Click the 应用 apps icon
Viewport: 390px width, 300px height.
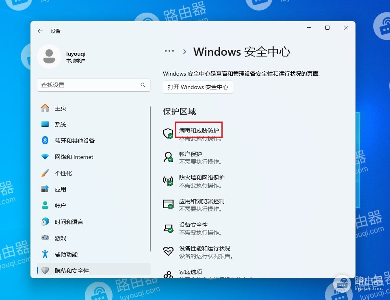pyautogui.click(x=45, y=189)
